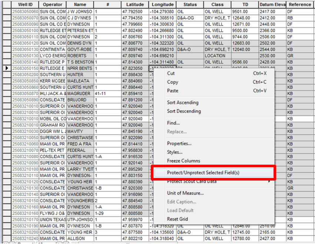Select the Latitude column header
The image size is (315, 244).
tap(135, 4)
